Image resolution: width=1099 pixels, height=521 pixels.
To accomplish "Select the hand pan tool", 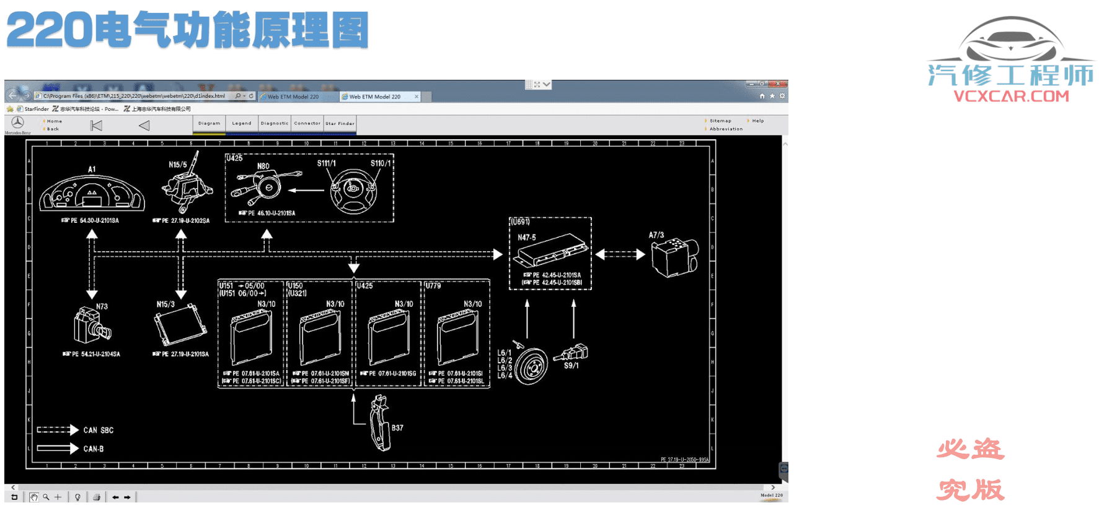I will pyautogui.click(x=34, y=497).
